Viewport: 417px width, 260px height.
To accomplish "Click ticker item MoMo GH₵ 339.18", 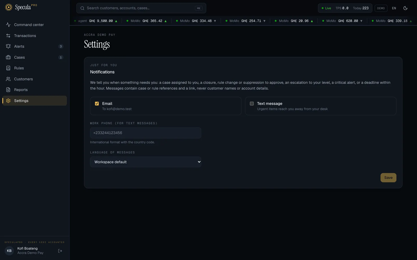I will click(x=392, y=21).
